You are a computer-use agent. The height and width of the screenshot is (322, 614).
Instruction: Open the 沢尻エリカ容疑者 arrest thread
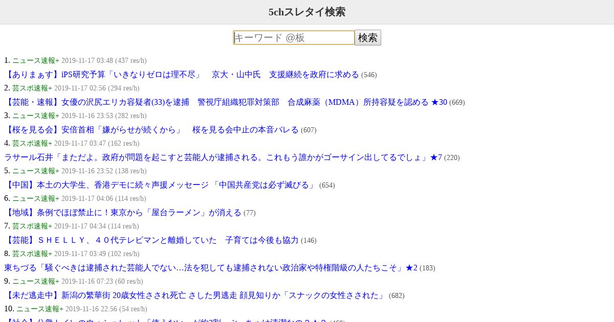[226, 102]
